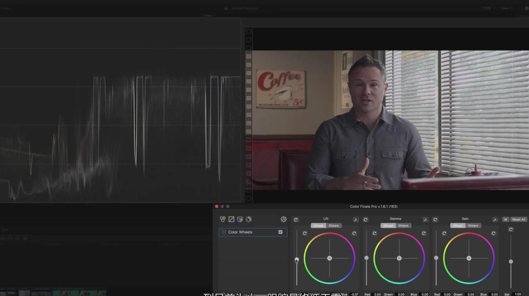The height and width of the screenshot is (296, 529).
Task: Click the Saturation slider handle
Action: (x=511, y=262)
